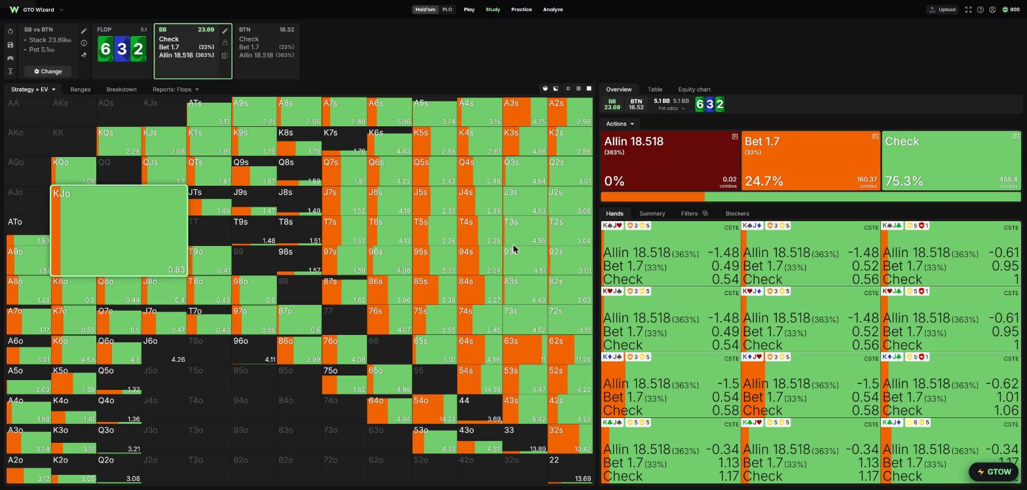
Task: Select the 3x3 grid matrix view
Action: (578, 89)
